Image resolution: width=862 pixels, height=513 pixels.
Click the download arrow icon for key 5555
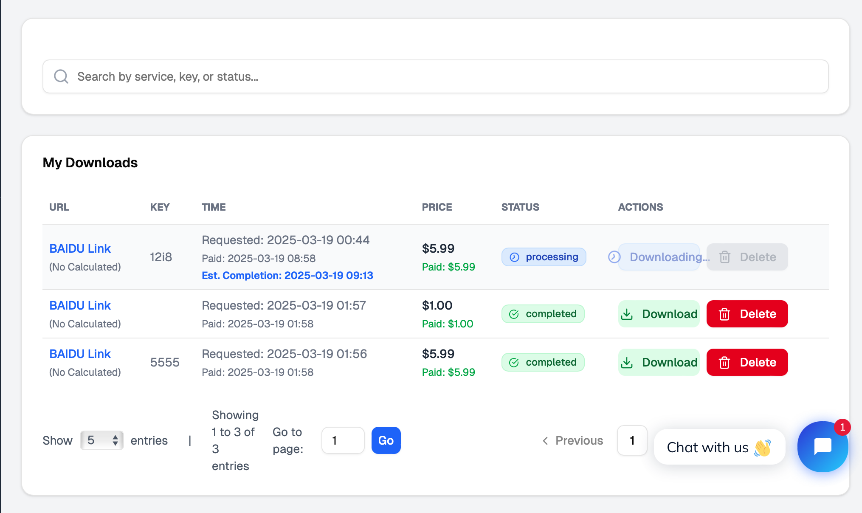[627, 363]
